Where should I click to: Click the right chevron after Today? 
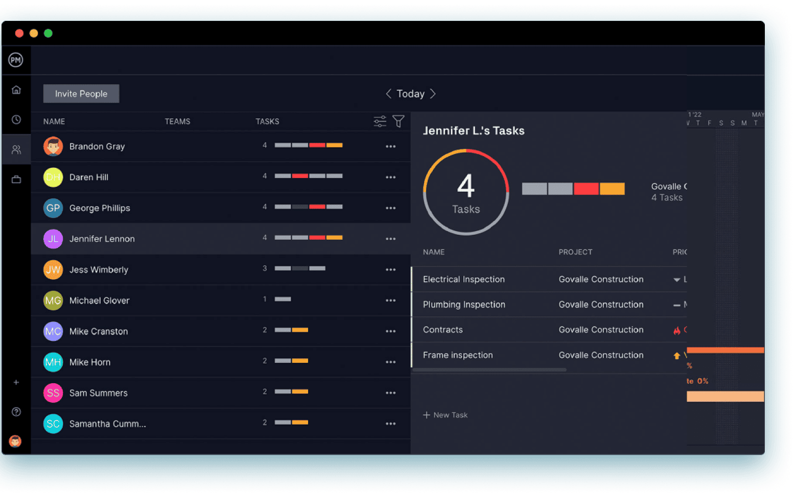(x=433, y=93)
